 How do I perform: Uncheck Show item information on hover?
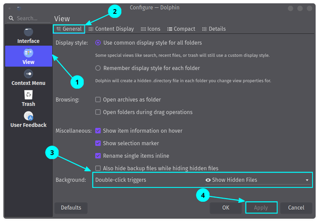98,131
